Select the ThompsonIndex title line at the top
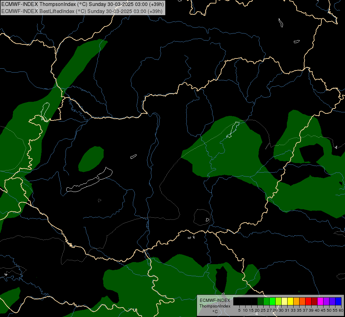Viewport: 345px width, 317px height. point(82,4)
